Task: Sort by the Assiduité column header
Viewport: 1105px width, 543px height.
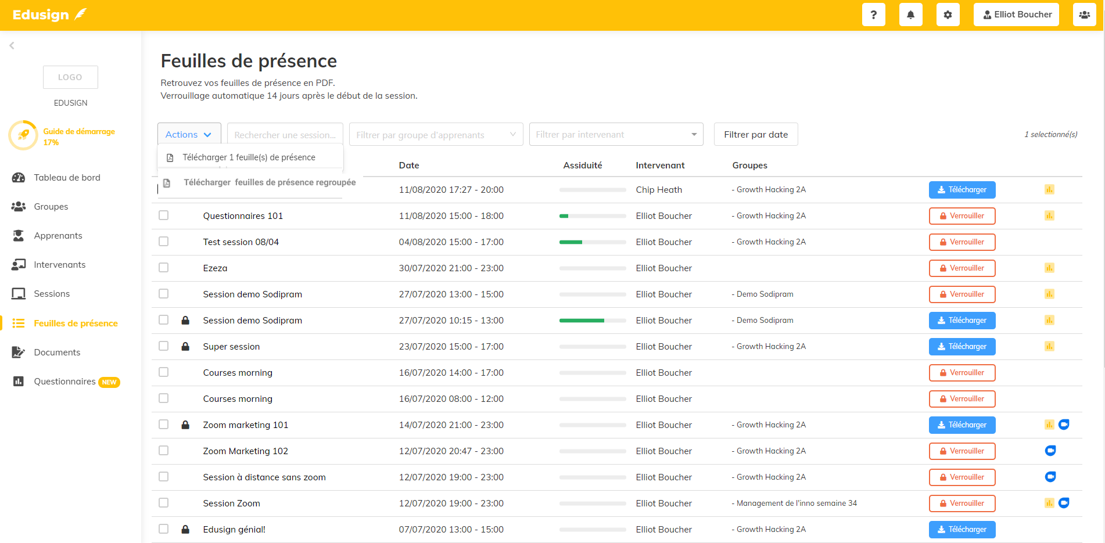Action: pos(583,166)
